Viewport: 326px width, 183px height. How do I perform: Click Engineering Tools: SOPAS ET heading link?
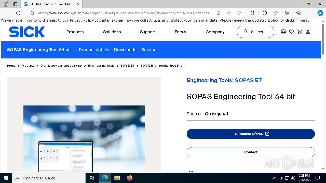coord(224,80)
